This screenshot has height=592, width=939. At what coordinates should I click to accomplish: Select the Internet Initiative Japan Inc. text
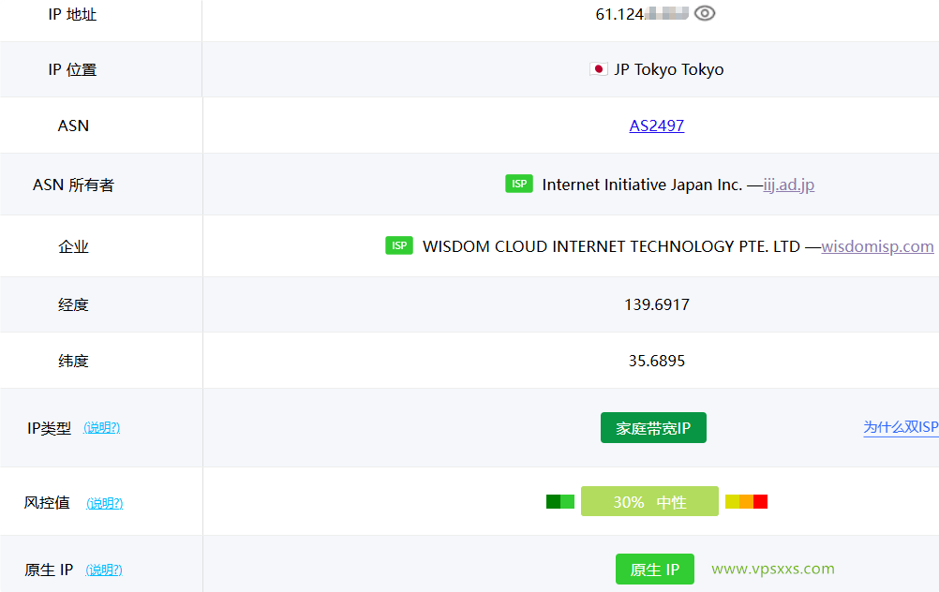pyautogui.click(x=642, y=185)
